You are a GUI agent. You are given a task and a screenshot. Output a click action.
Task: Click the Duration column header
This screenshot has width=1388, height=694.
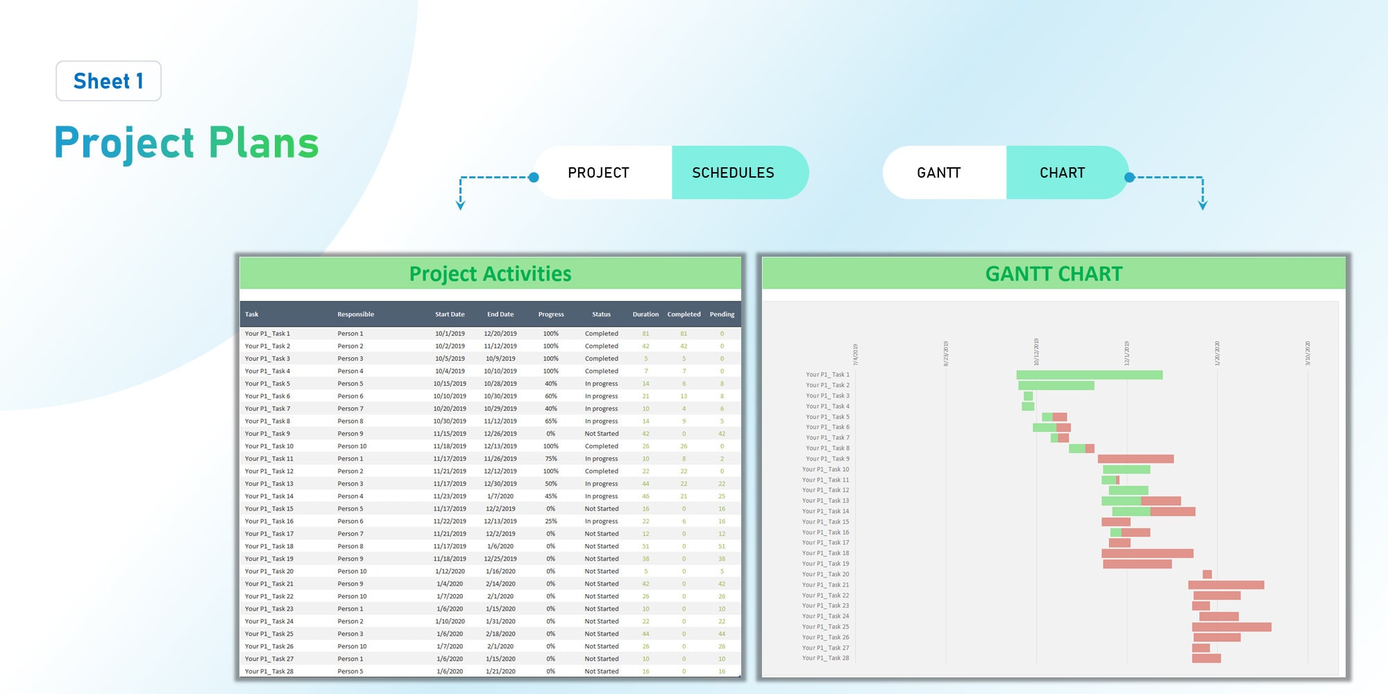tap(645, 314)
